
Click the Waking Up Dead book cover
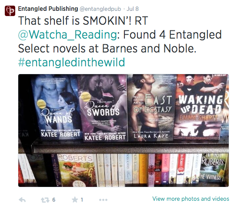pos(201,107)
